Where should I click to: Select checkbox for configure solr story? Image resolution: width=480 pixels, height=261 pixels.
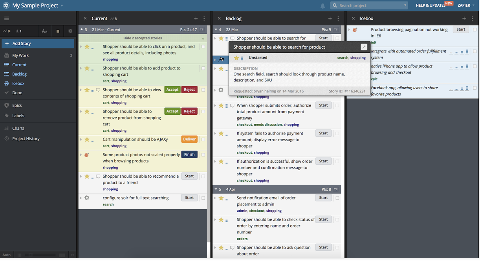203,198
